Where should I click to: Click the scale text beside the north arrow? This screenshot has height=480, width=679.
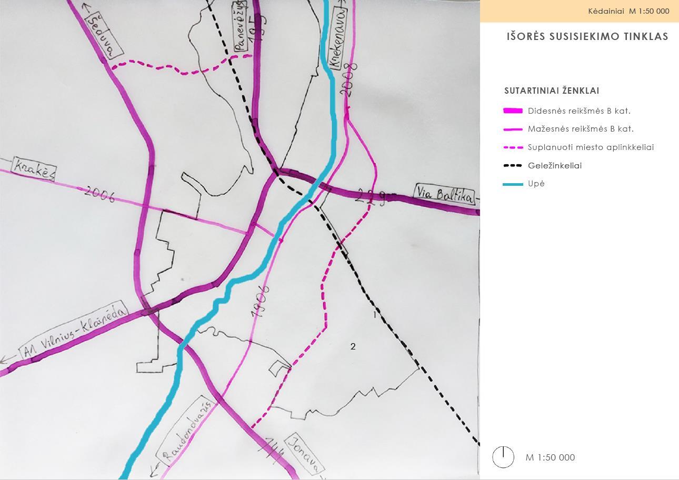550,457
